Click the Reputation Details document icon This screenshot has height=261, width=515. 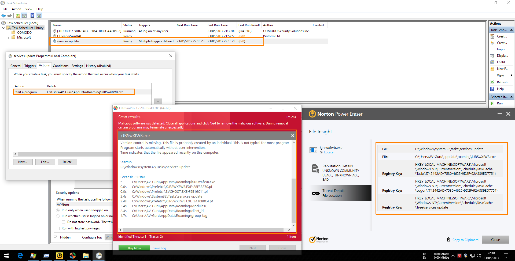[x=315, y=169]
